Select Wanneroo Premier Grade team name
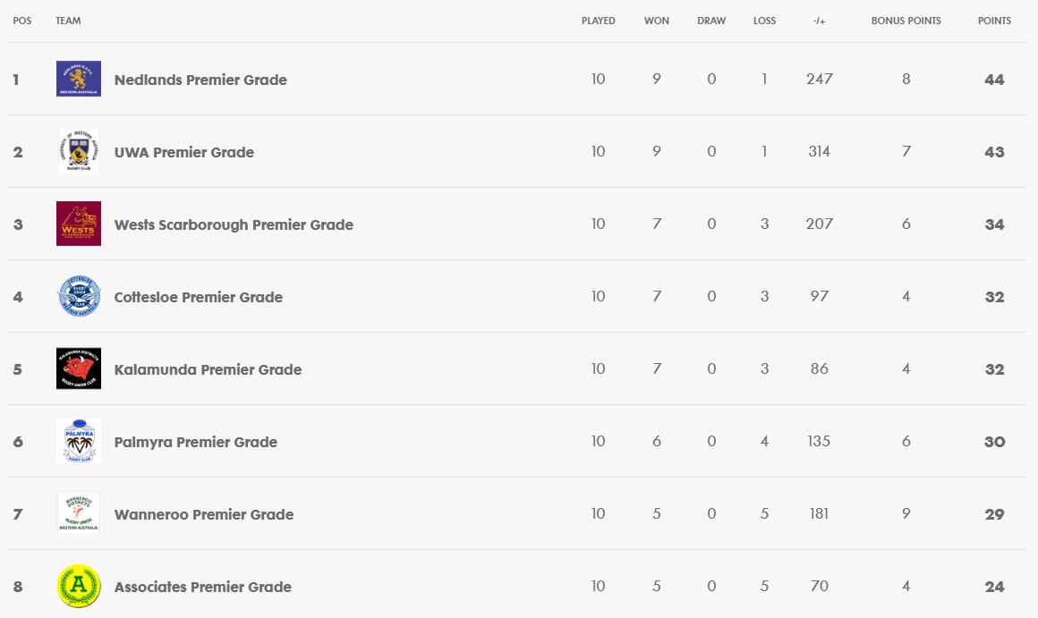 point(204,514)
